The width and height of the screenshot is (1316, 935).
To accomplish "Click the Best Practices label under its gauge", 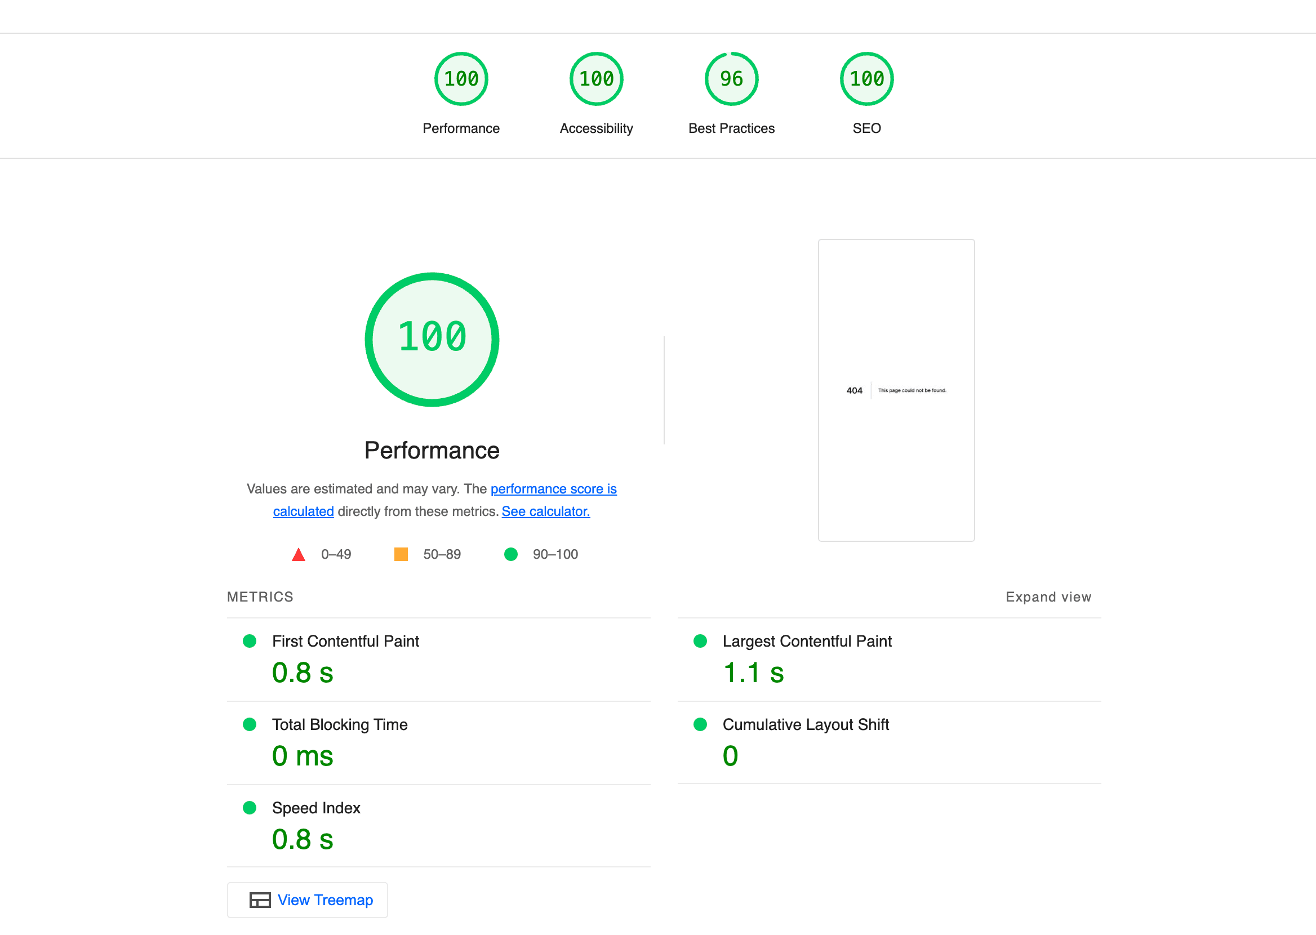I will point(731,128).
